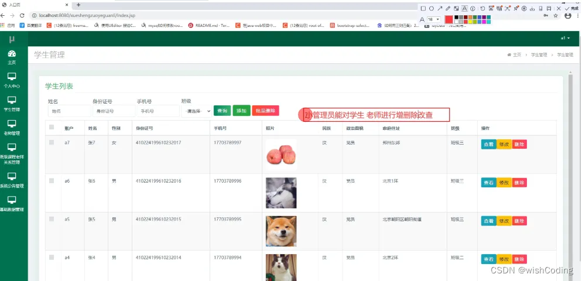Save the screenshot with the download icon
Screen dimensions: 582x281
[x=532, y=9]
